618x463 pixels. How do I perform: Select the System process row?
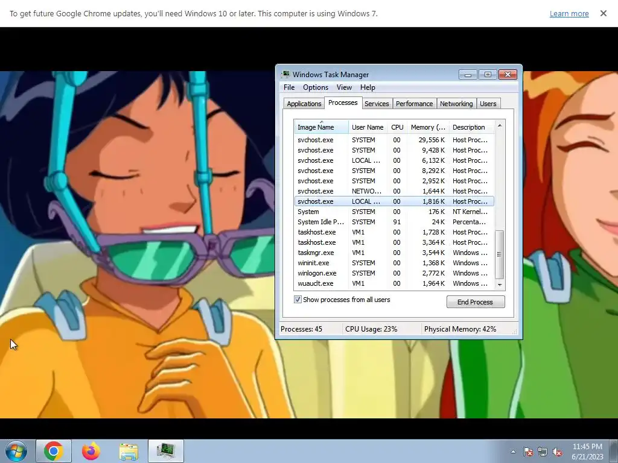pyautogui.click(x=394, y=212)
